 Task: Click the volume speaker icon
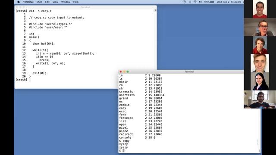tap(200, 2)
